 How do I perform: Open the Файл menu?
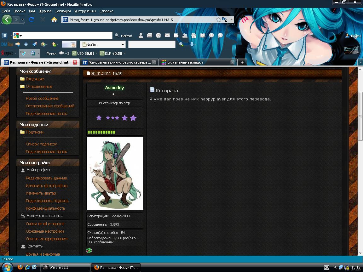pos(6,11)
